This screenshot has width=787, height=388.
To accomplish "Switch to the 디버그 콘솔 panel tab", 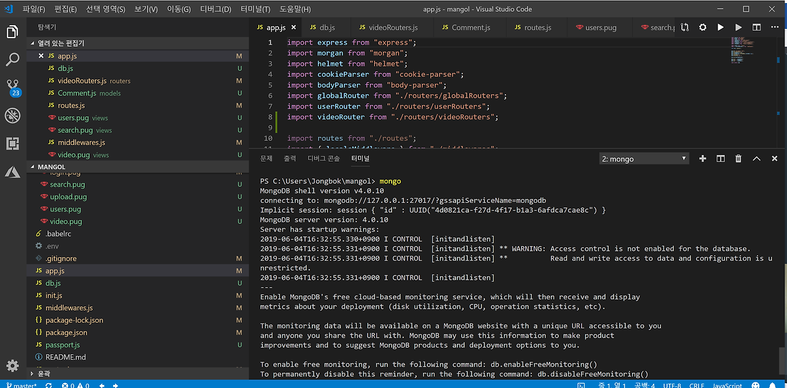I will [323, 159].
